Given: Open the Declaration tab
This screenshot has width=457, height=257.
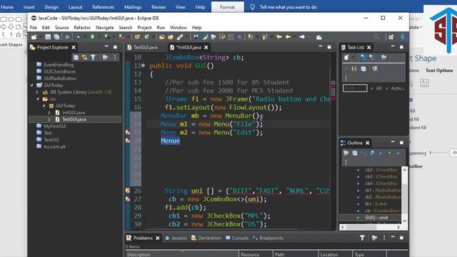Looking at the screenshot, I should click(206, 238).
